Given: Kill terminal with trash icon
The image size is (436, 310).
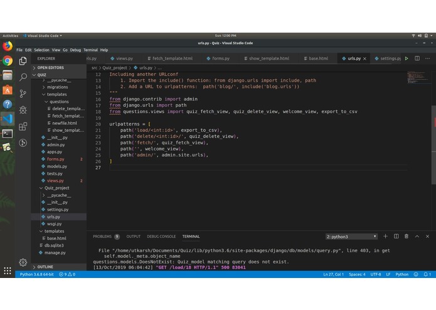Looking at the screenshot, I should click(x=407, y=237).
